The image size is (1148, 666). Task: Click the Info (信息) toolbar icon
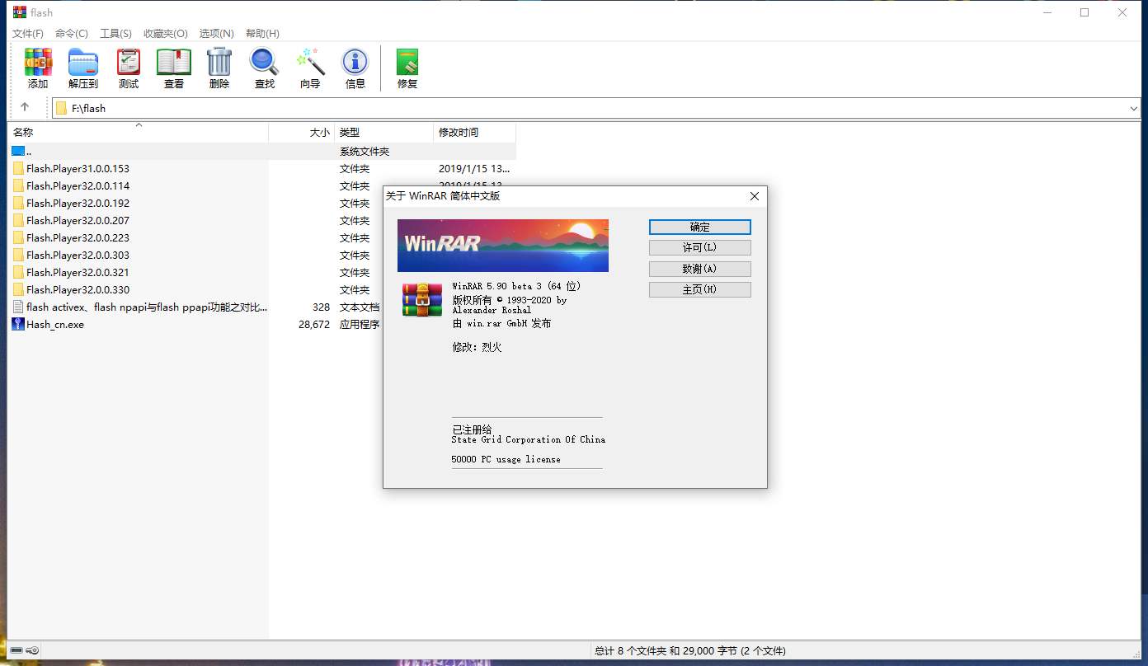(x=355, y=63)
